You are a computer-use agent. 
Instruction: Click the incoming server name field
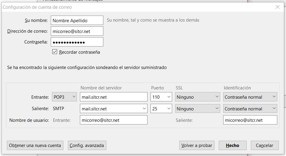pyautogui.click(x=114, y=97)
